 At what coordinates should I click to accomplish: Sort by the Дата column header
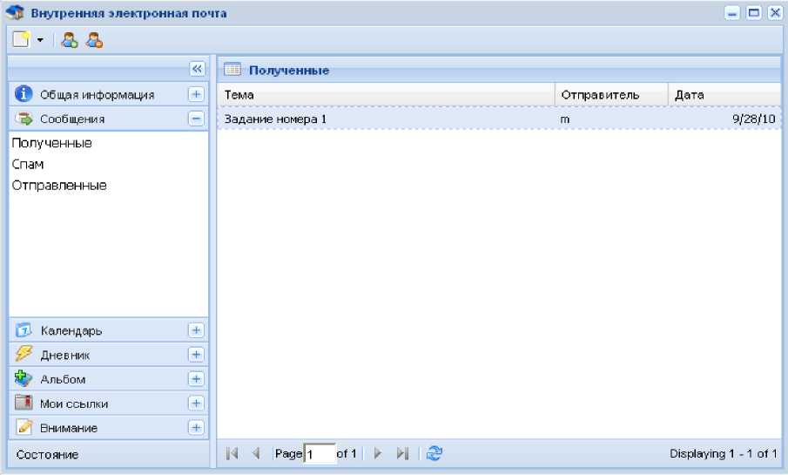(x=724, y=95)
